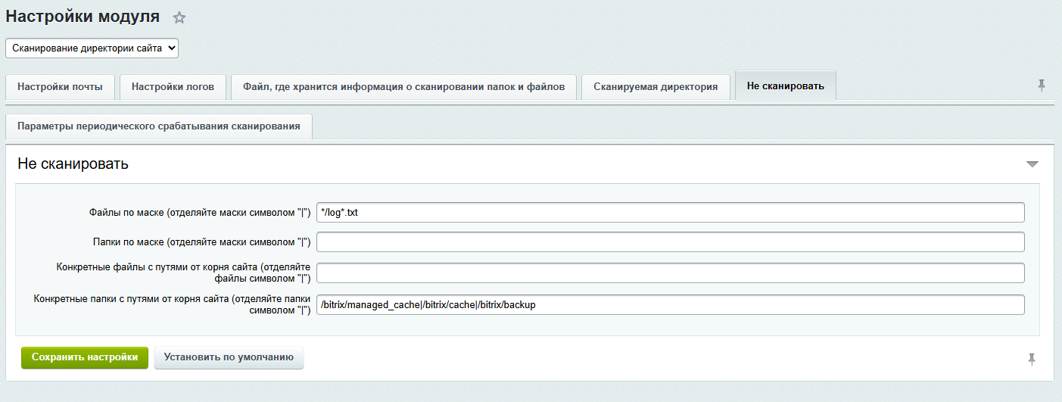Select the 'Не сканировать' tab
Viewport: 1062px width, 402px height.
785,86
